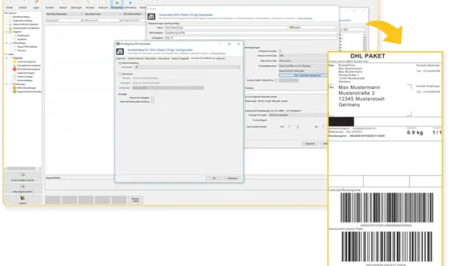Image resolution: width=456 pixels, height=266 pixels.
Task: Open the Verkauf ribbon tab
Action: click(63, 4)
